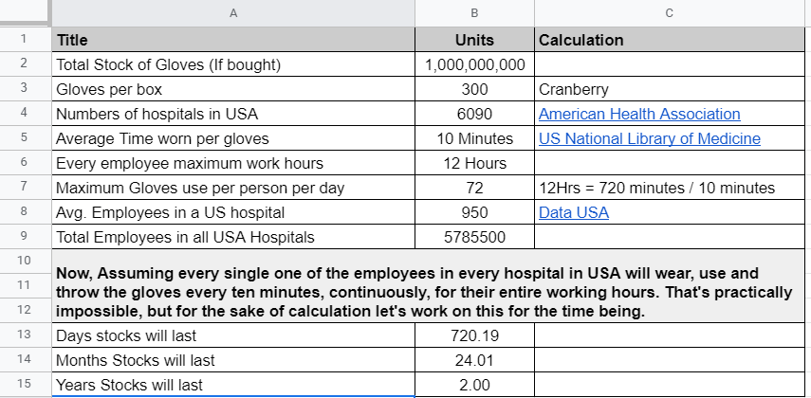The height and width of the screenshot is (398, 811).
Task: Click the cell showing 1,000,000,000
Action: 473,64
